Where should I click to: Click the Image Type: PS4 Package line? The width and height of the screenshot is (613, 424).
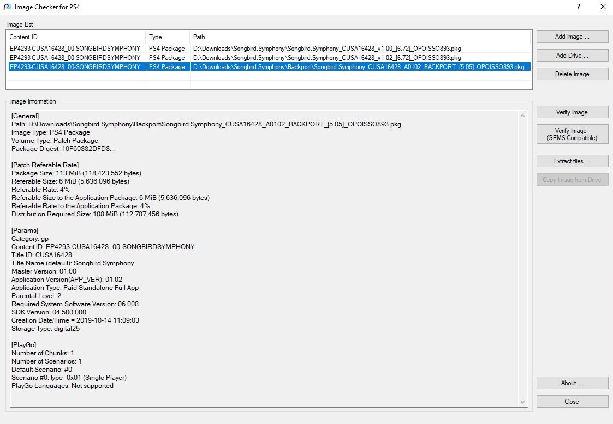click(50, 132)
